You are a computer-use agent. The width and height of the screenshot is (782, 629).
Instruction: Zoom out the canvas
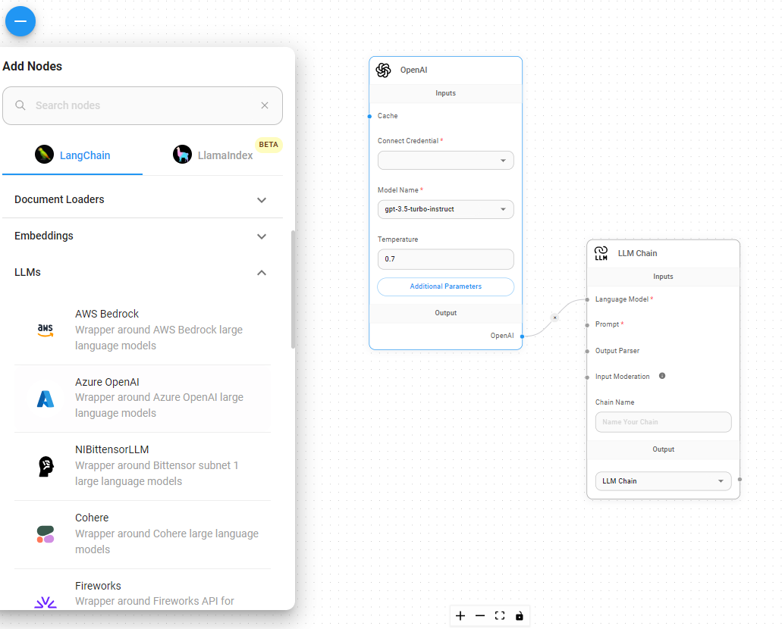(x=480, y=616)
